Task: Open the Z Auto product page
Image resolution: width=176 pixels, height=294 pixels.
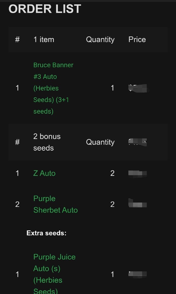Action: (x=44, y=173)
